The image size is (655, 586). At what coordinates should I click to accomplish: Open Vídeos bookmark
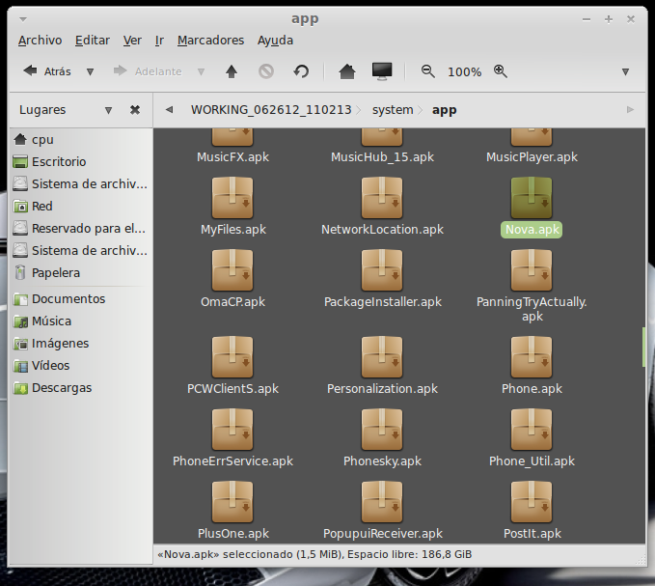(x=80, y=365)
